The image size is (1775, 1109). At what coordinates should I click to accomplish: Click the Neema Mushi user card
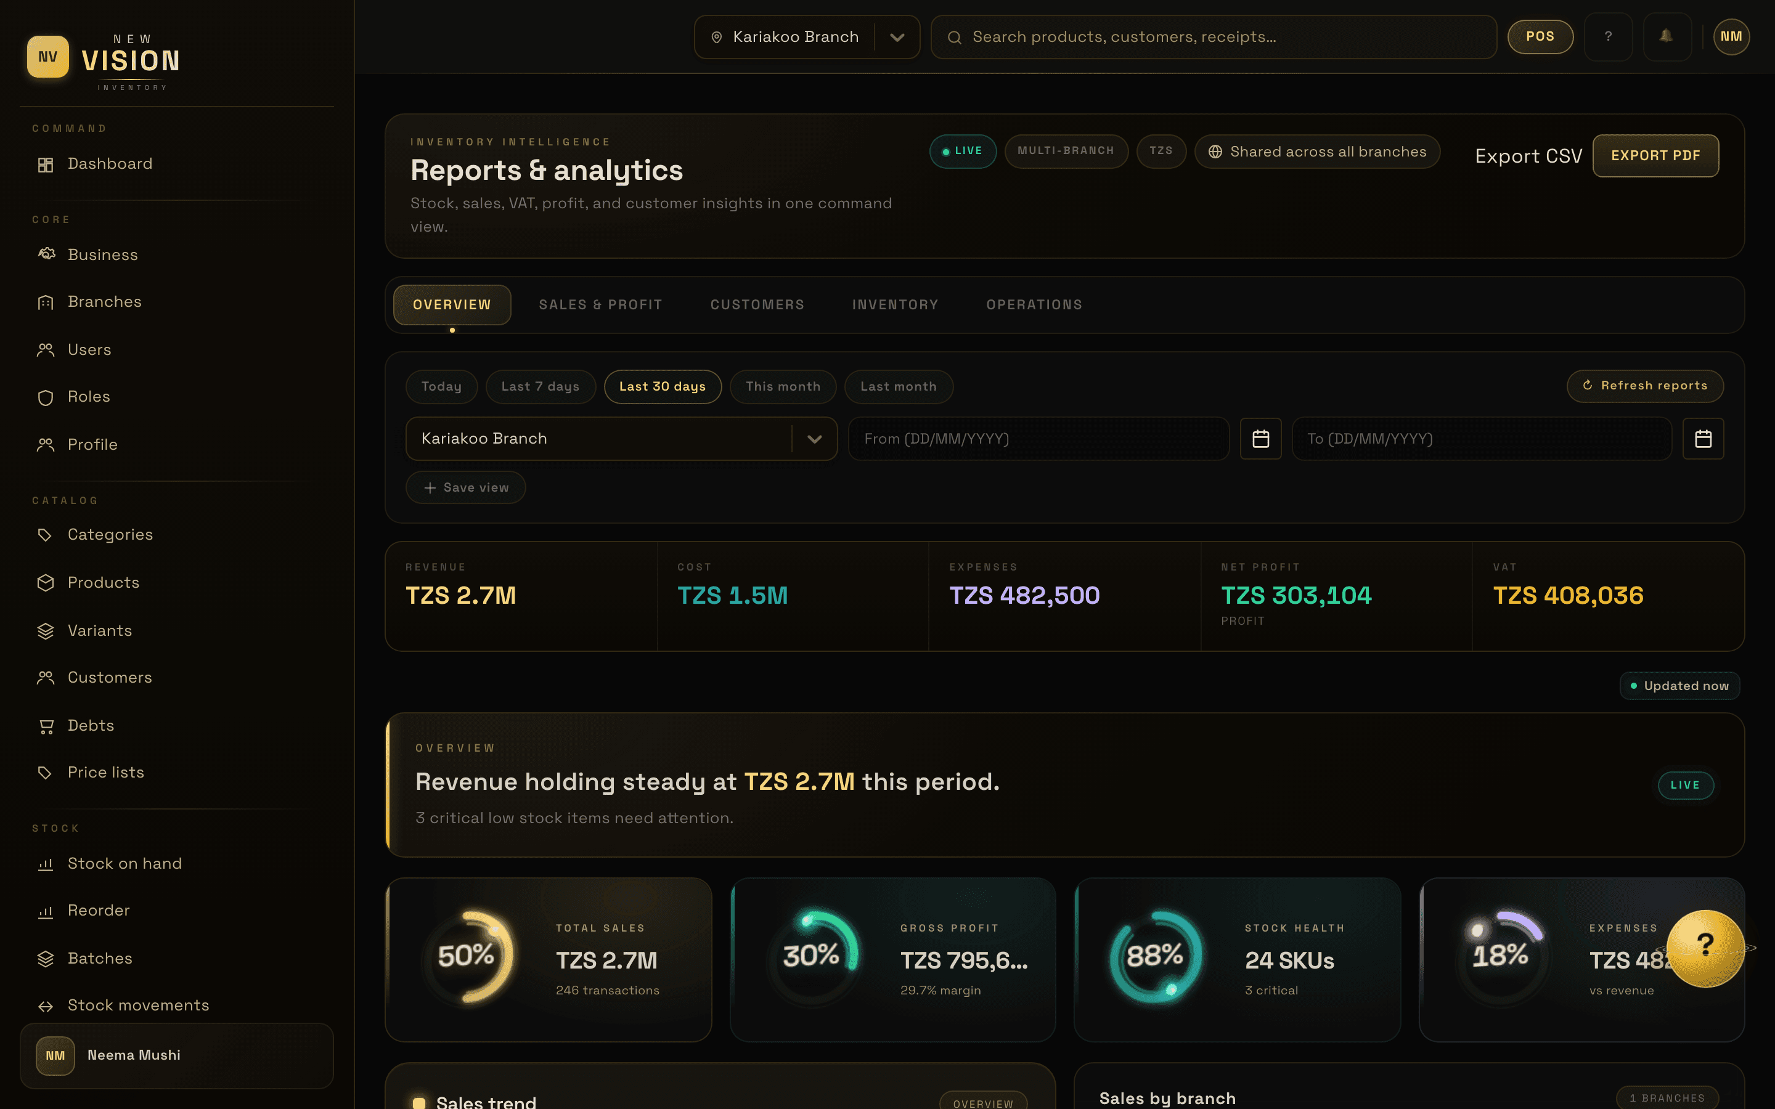tap(177, 1055)
